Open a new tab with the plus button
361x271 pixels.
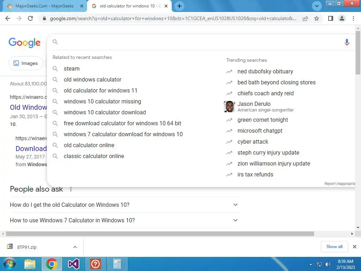pyautogui.click(x=179, y=6)
